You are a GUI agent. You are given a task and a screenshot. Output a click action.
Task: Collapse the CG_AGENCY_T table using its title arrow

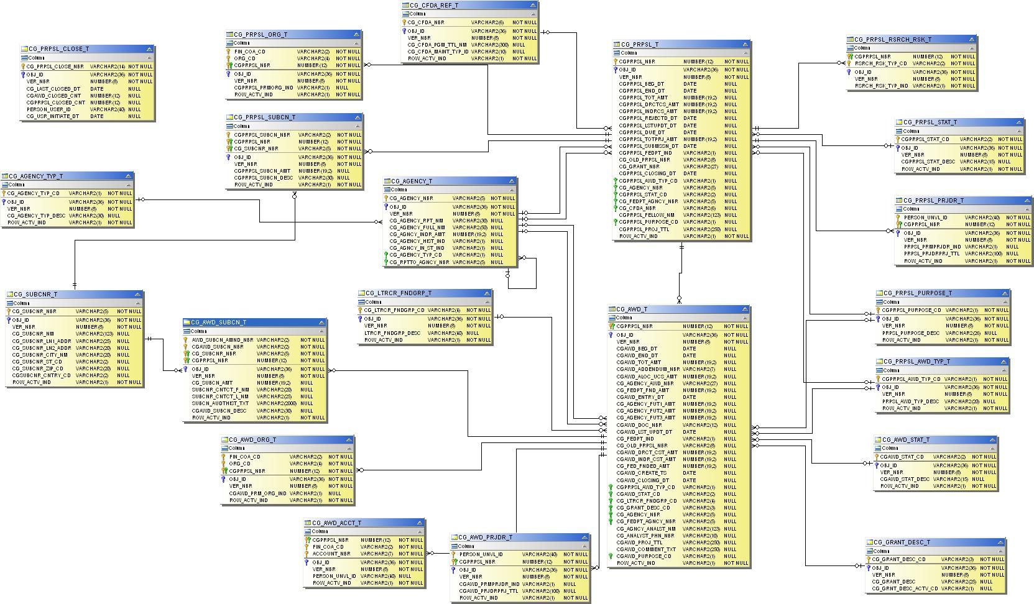click(x=512, y=181)
